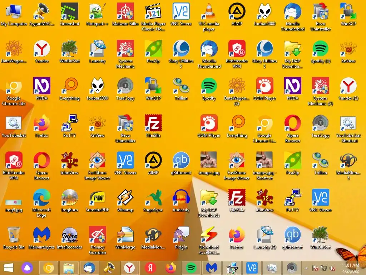
Task: Select the ImgBurn shortcut
Action: click(70, 201)
